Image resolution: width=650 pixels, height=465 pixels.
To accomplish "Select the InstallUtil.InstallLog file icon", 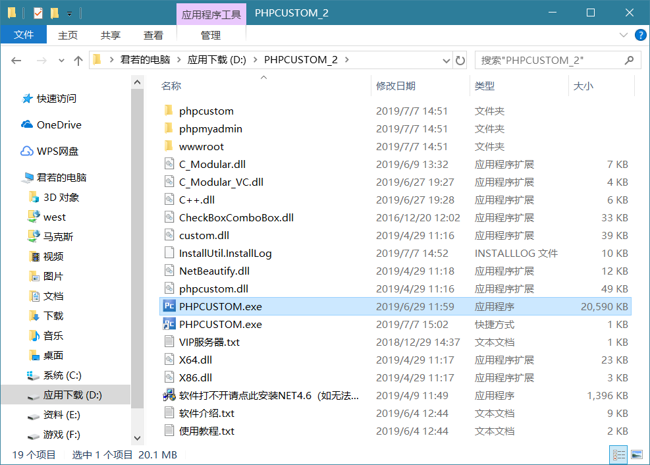I will pyautogui.click(x=169, y=253).
